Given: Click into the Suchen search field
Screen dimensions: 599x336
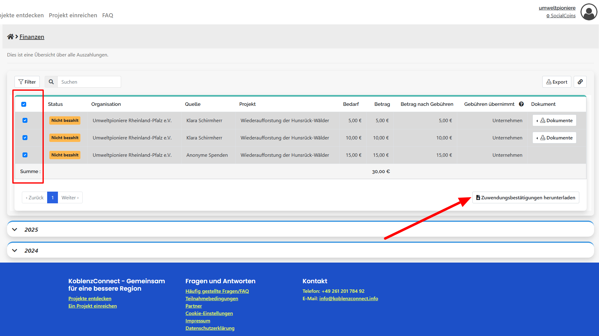Looking at the screenshot, I should point(89,82).
